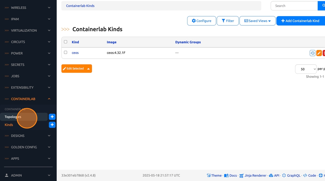Open the Saved Views dropdown
This screenshot has width=325, height=181.
tap(257, 21)
